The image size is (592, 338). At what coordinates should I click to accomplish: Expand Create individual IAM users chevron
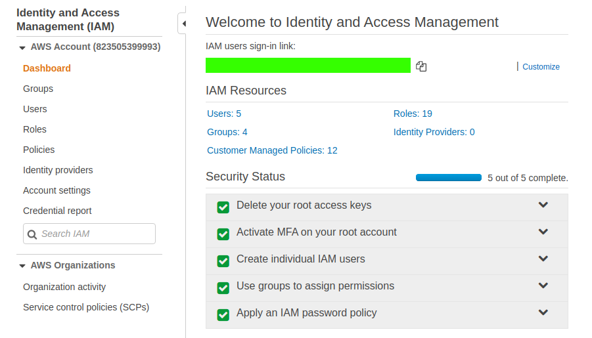click(x=543, y=259)
